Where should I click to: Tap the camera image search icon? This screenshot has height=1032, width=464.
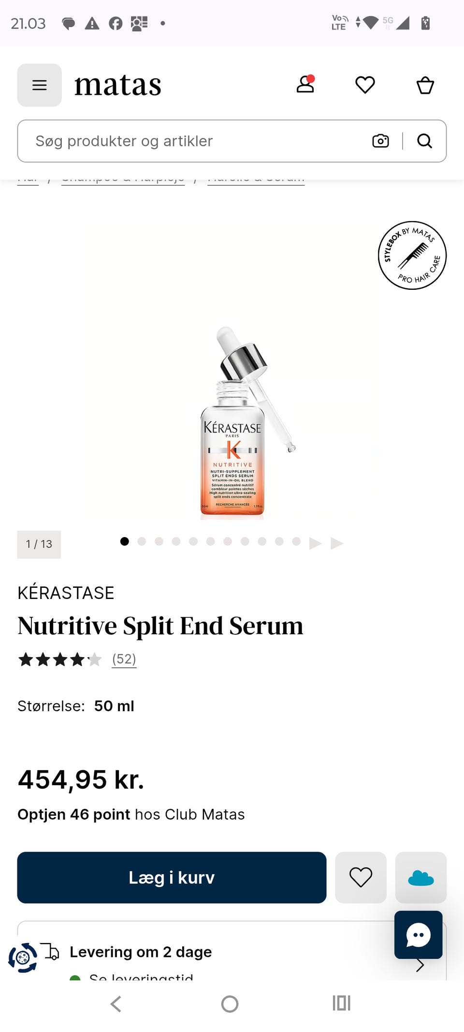point(381,141)
